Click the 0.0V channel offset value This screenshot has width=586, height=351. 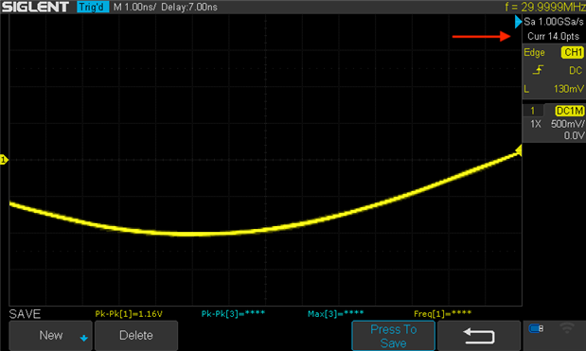click(574, 135)
